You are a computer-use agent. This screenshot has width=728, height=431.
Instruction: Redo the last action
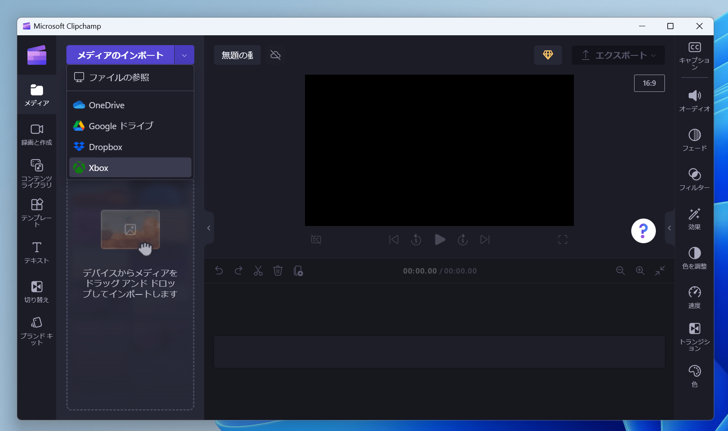click(239, 271)
